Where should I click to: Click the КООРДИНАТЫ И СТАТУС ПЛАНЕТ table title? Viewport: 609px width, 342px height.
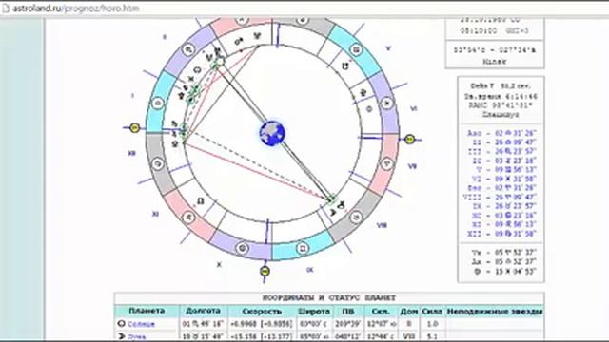pyautogui.click(x=329, y=298)
